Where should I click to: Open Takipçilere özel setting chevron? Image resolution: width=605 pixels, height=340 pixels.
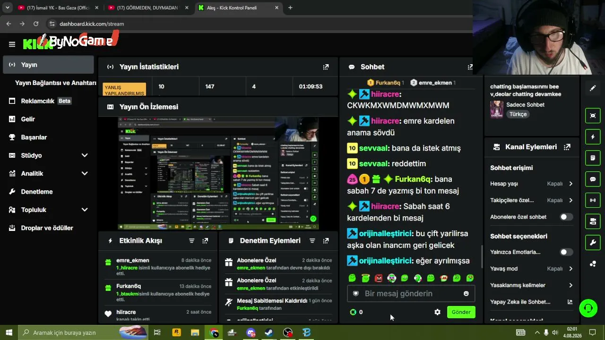click(x=570, y=200)
